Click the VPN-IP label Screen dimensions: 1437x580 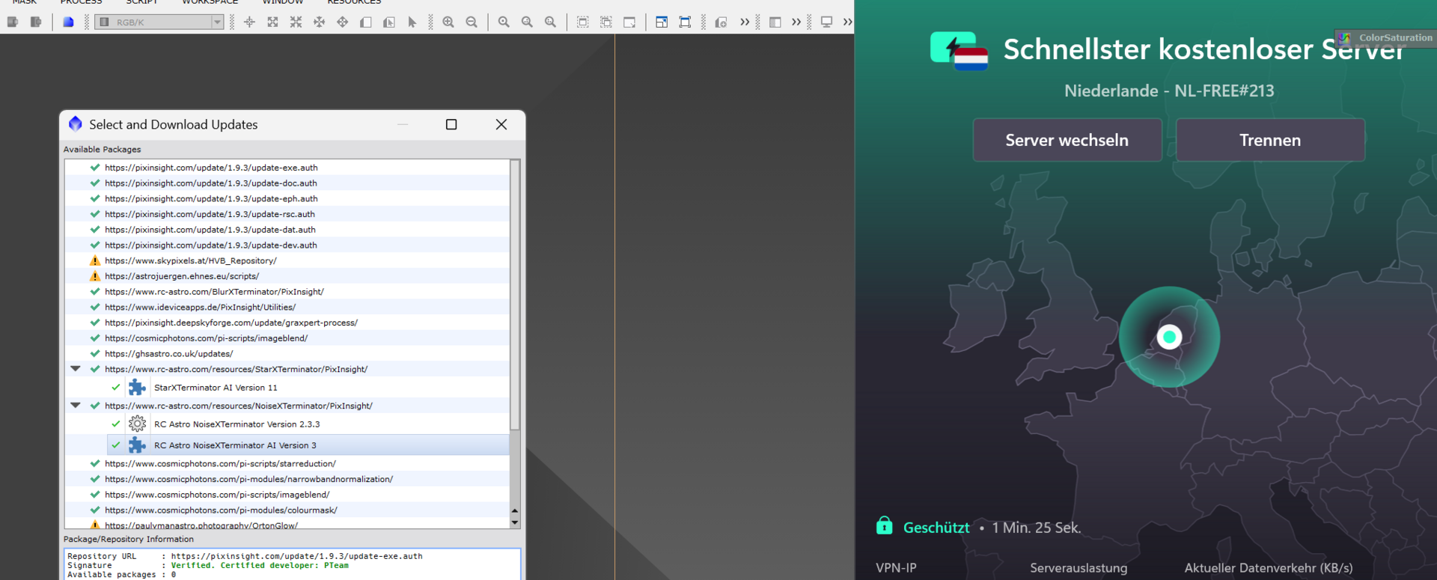pyautogui.click(x=896, y=568)
